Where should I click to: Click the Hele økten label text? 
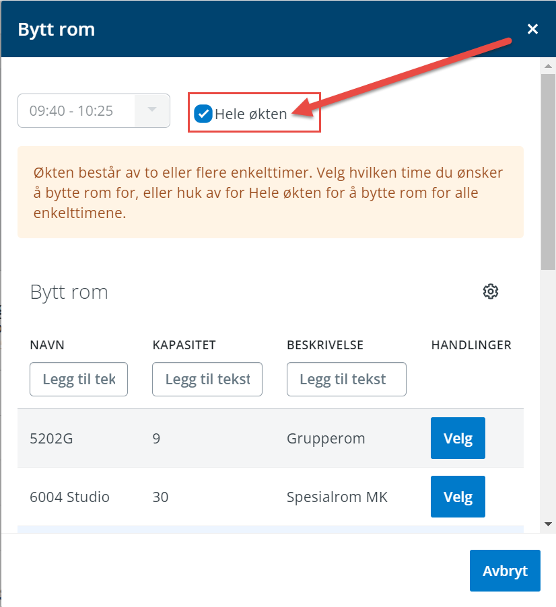tap(251, 114)
